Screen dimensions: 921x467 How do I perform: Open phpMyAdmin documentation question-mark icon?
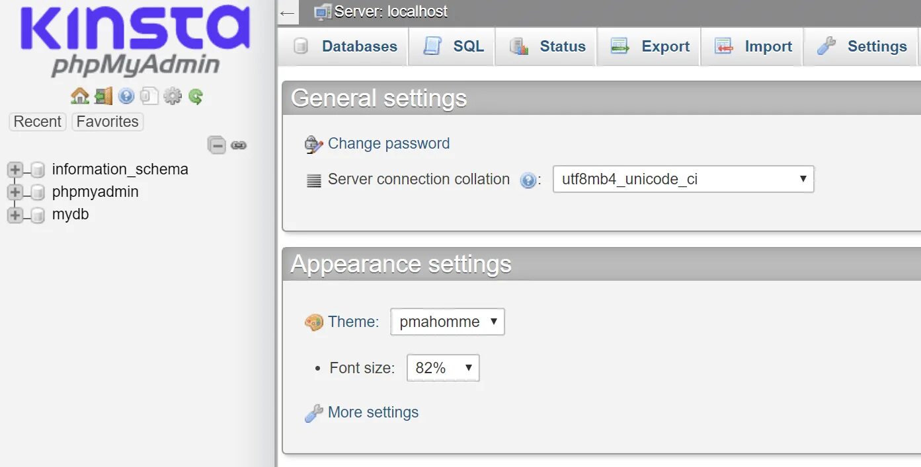pos(126,96)
